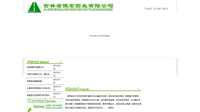
Task: Click the third header link beside add-to-favorites
Action: click(165, 9)
